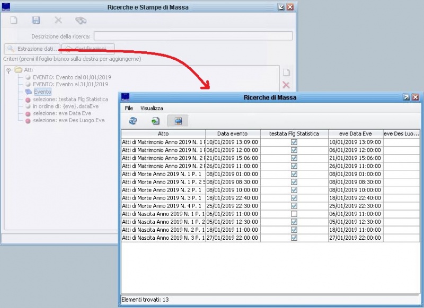Toggle checkbox for Matrimonio row 06/01/2019 12:00:00

[x=294, y=150]
